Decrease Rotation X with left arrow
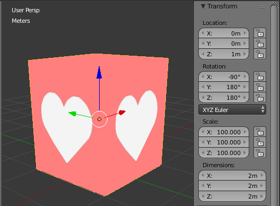 click(x=203, y=76)
